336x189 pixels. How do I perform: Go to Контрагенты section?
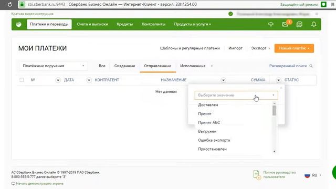(153, 24)
